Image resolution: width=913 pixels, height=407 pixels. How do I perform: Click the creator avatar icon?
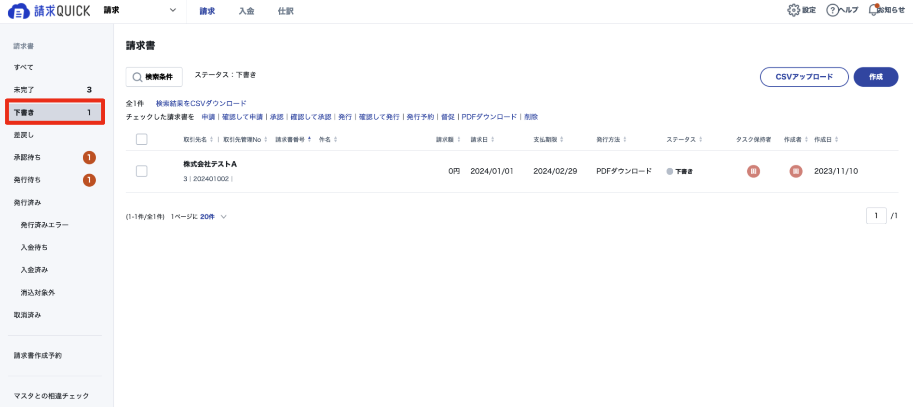point(796,171)
